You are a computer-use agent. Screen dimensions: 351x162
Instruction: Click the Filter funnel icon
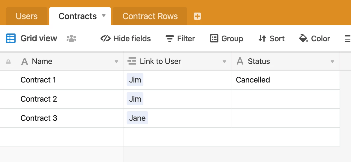170,38
